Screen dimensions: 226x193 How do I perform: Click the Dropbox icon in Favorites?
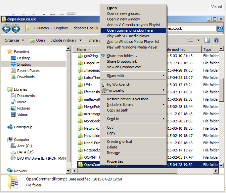pyautogui.click(x=13, y=64)
